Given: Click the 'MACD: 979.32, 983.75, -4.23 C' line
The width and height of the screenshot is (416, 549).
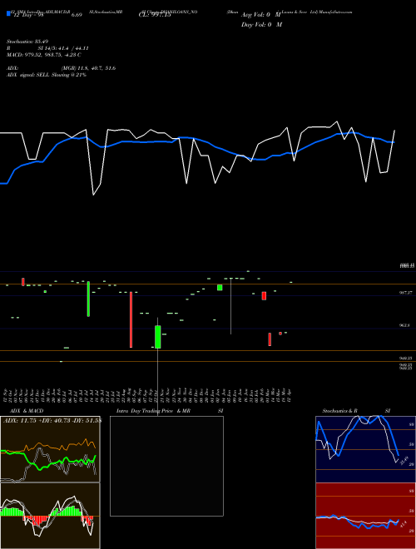Looking at the screenshot, I should point(44,55).
